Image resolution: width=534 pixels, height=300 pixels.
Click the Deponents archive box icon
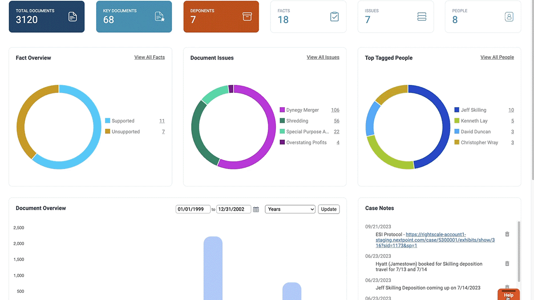point(247,17)
